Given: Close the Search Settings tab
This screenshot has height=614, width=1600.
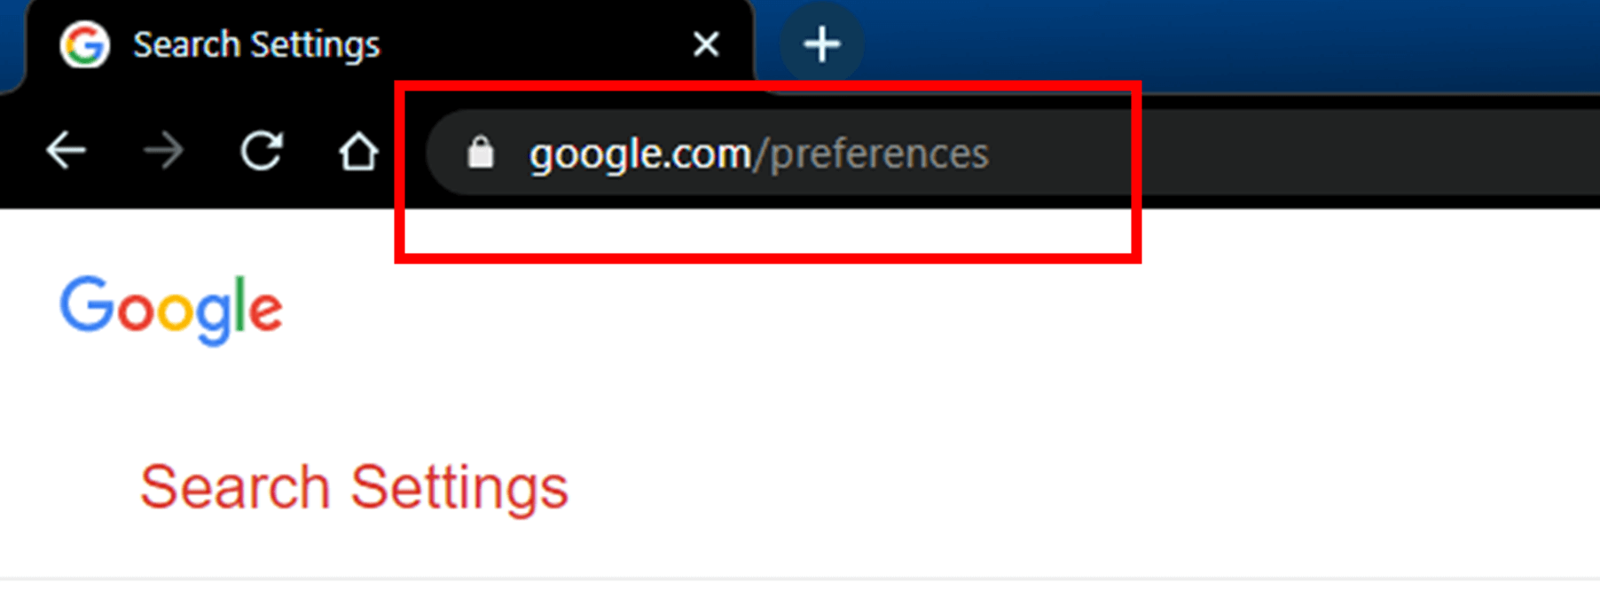Looking at the screenshot, I should click(706, 43).
